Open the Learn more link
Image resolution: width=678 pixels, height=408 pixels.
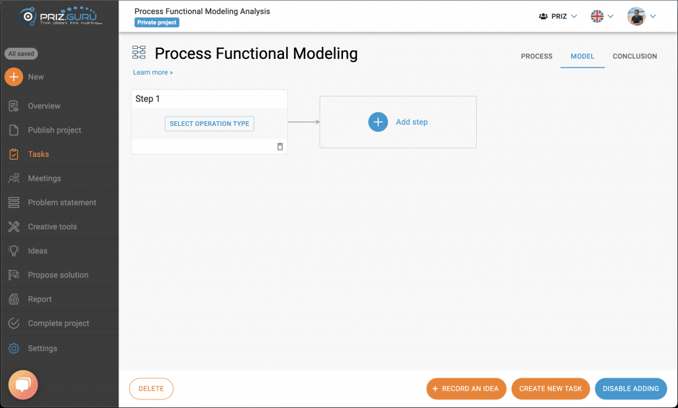[153, 72]
